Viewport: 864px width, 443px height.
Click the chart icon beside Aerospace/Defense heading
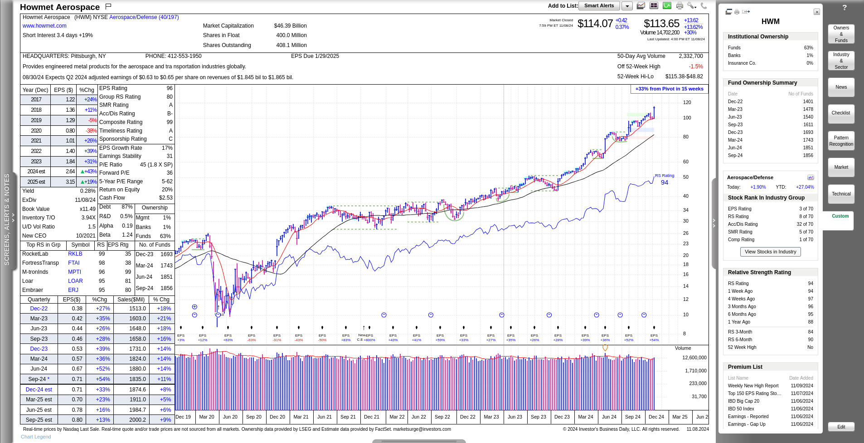811,177
